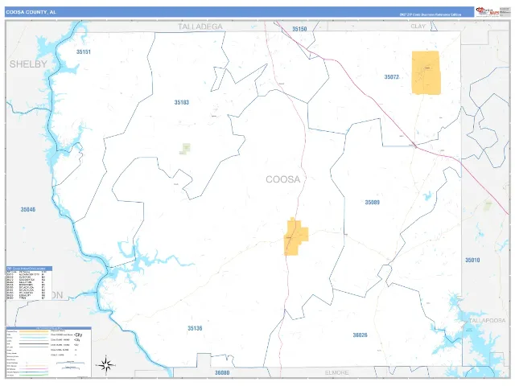Screen dimensions: 515x386
Task: Click the TALLAPOOSA county label
Action: tap(487, 320)
